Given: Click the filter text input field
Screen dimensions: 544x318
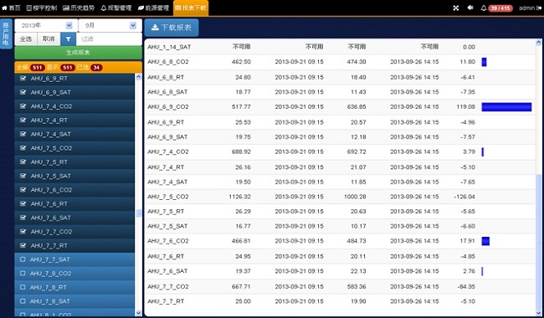Looking at the screenshot, I should point(109,38).
